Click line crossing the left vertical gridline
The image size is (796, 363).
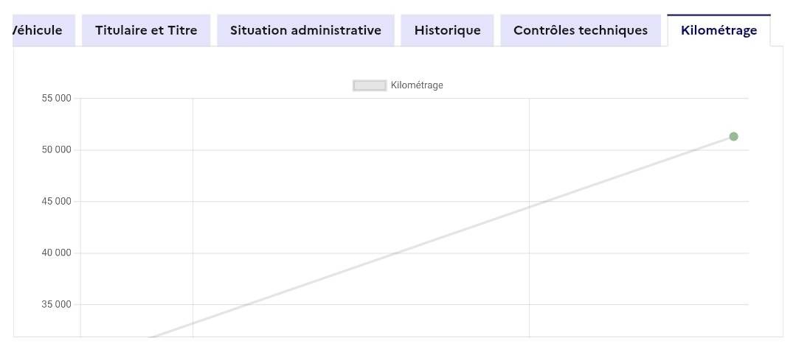(193, 323)
